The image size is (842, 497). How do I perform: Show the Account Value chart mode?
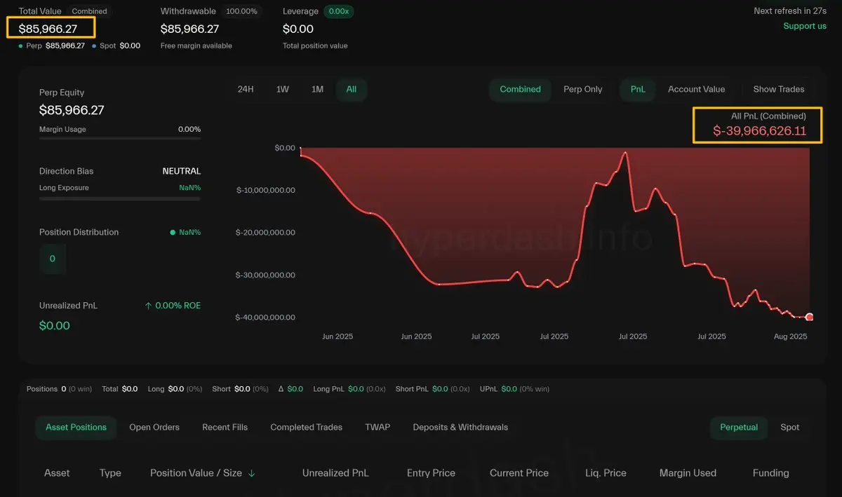696,89
